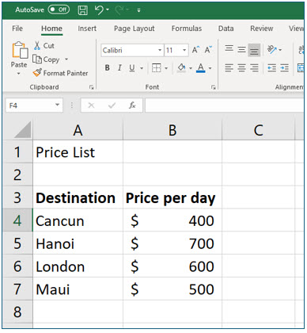Select the Cancun cell
Viewport: 307px width, 333px height.
click(x=78, y=220)
